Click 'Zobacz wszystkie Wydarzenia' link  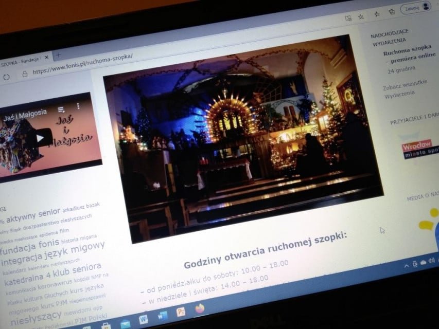pos(405,89)
